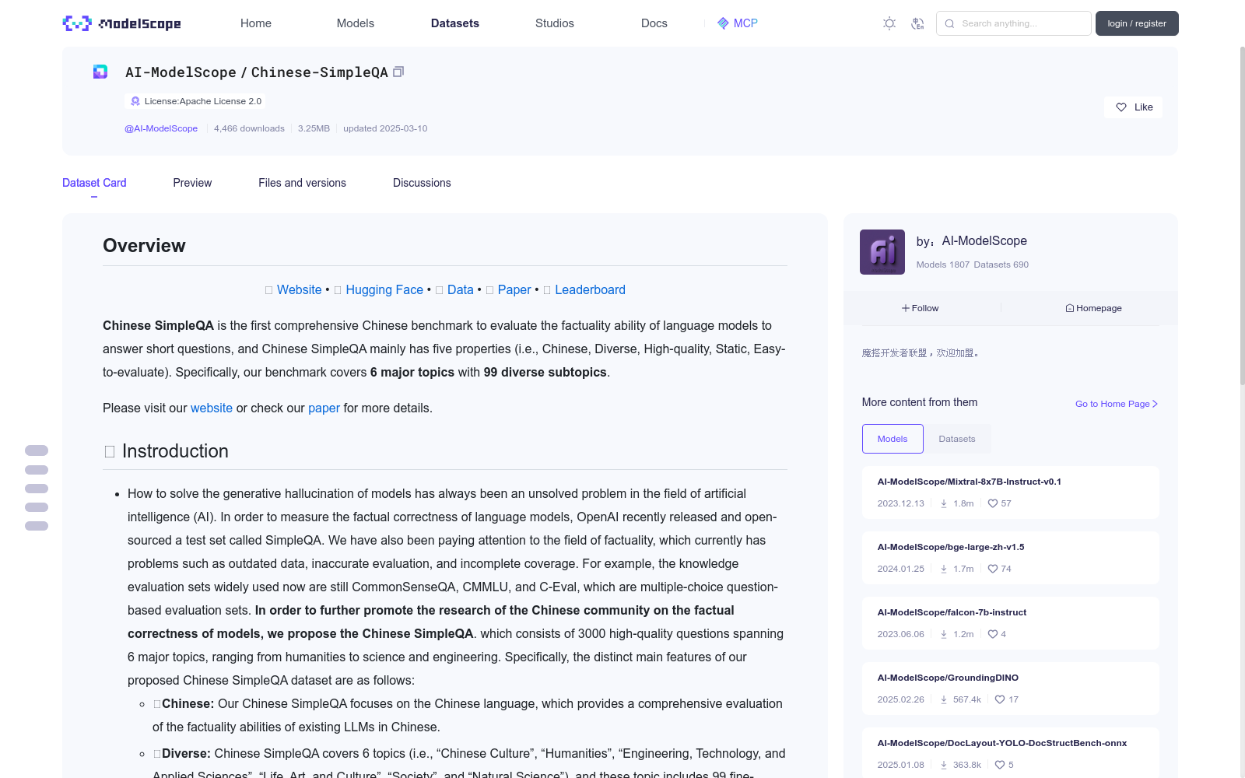Open AI-ModelScope/Mixtral-8x7B-Instruct-v0.1 model title
Image resolution: width=1245 pixels, height=778 pixels.
(x=970, y=482)
